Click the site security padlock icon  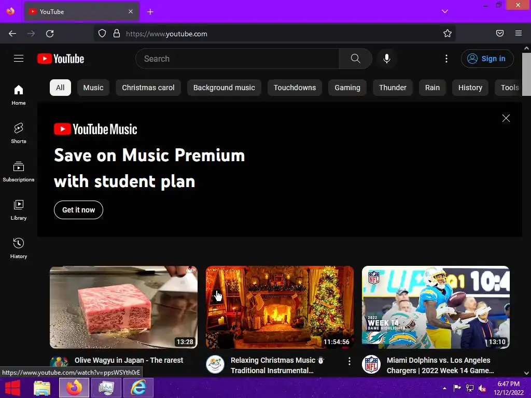click(x=117, y=33)
